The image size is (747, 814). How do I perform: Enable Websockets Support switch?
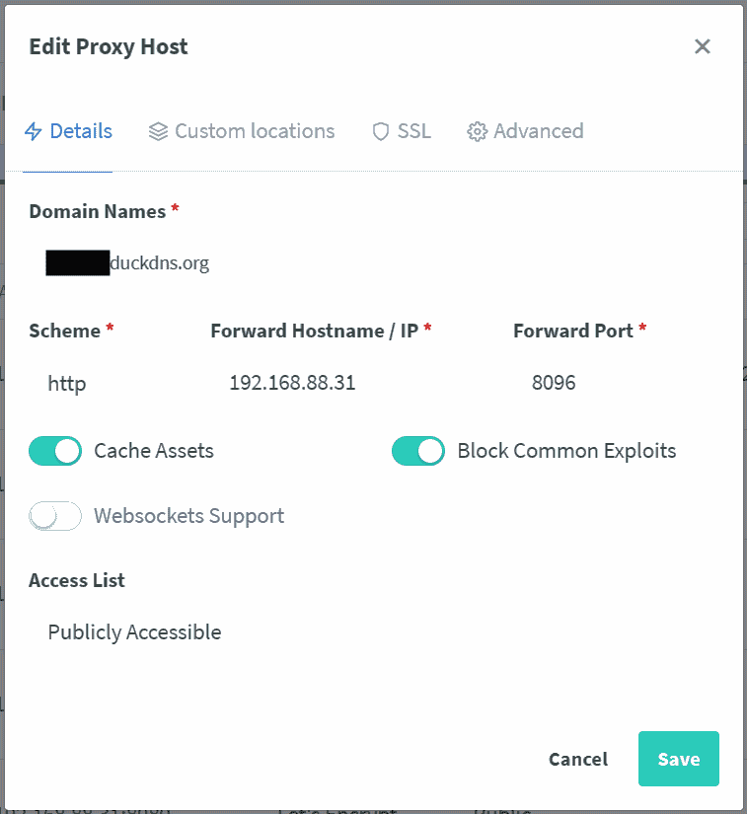[55, 516]
